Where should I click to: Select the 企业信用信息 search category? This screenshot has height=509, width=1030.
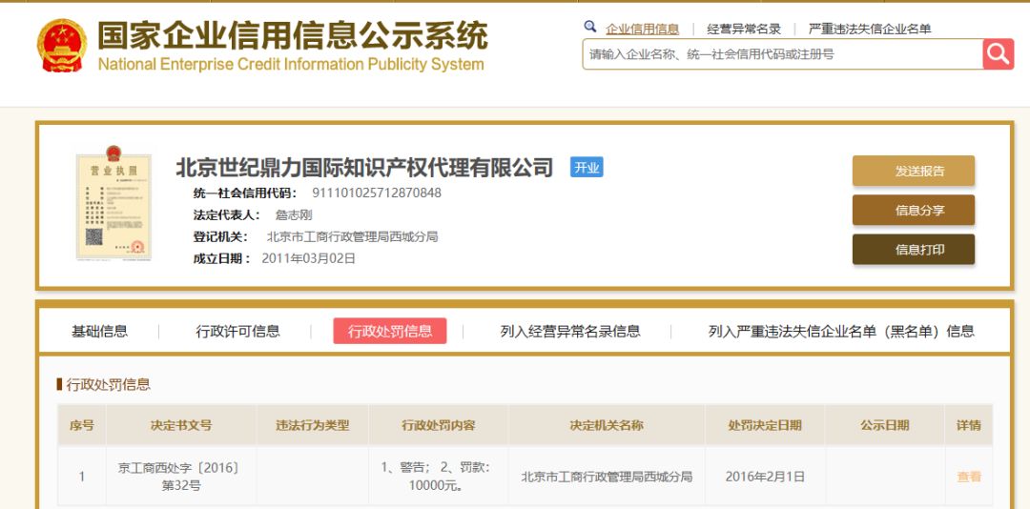(642, 29)
